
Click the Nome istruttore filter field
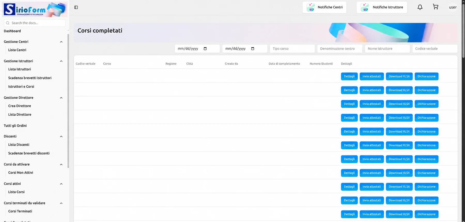[387, 49]
